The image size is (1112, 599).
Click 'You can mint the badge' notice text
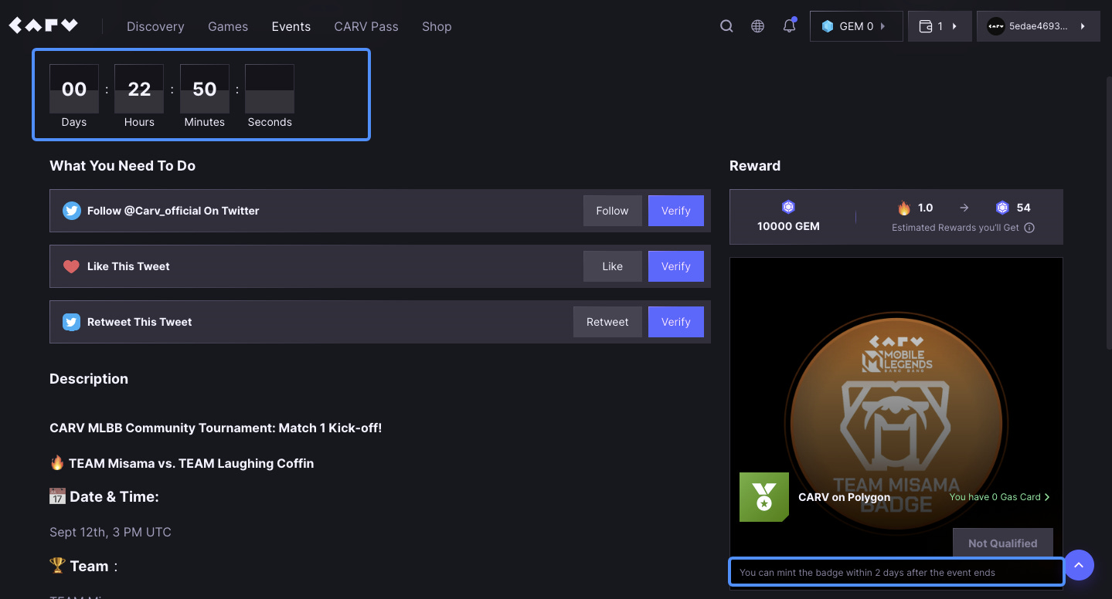[x=867, y=573]
